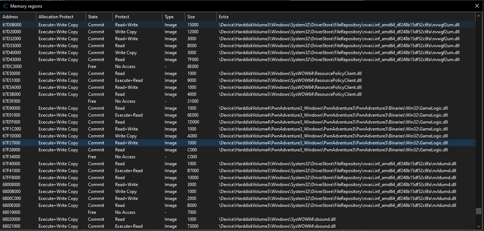The image size is (484, 231).
Task: Select the dsound.dll row at 68021000
Action: (238, 226)
